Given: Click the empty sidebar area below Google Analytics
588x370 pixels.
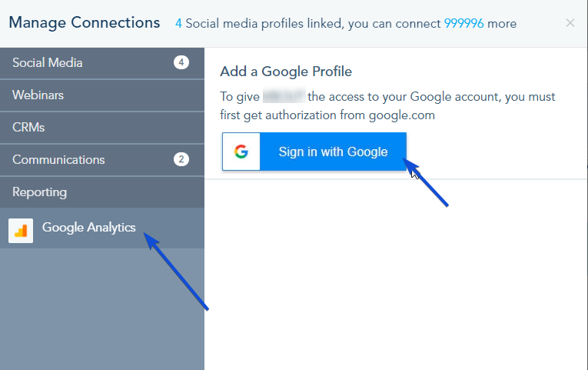Looking at the screenshot, I should (x=102, y=308).
